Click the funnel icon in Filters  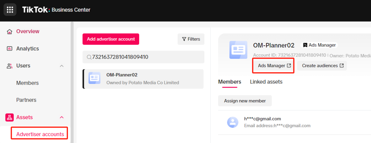pos(184,39)
